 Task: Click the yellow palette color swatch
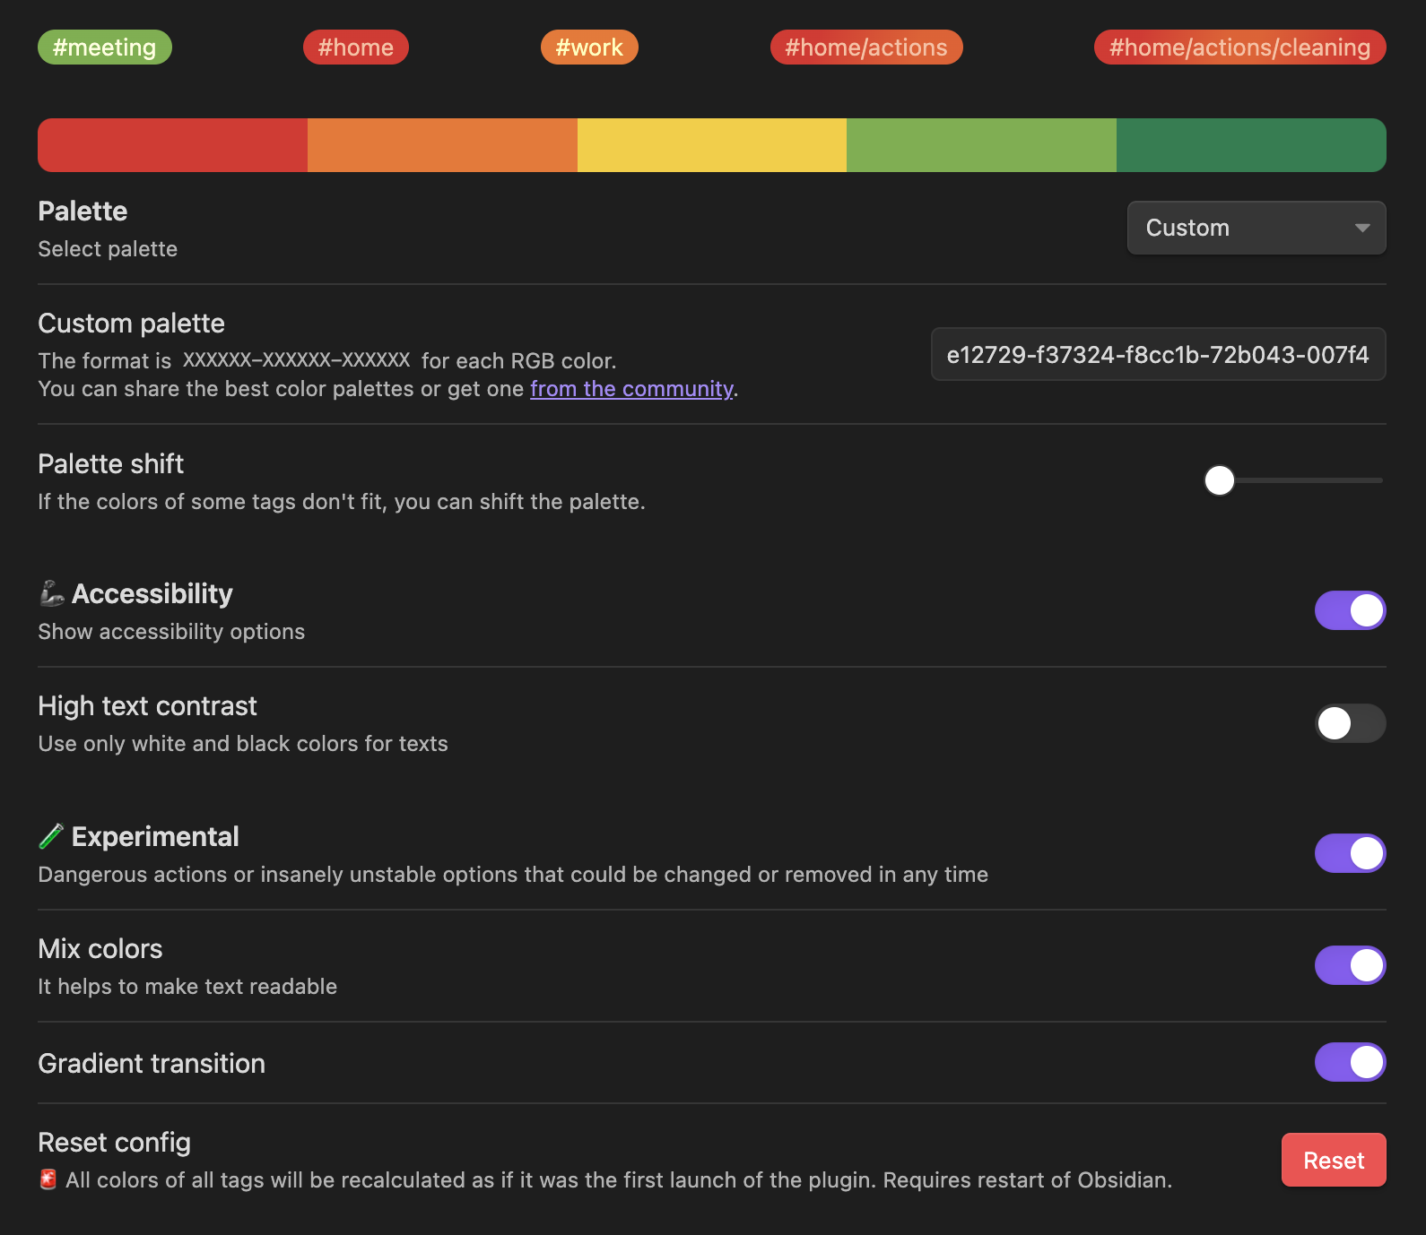tap(712, 145)
